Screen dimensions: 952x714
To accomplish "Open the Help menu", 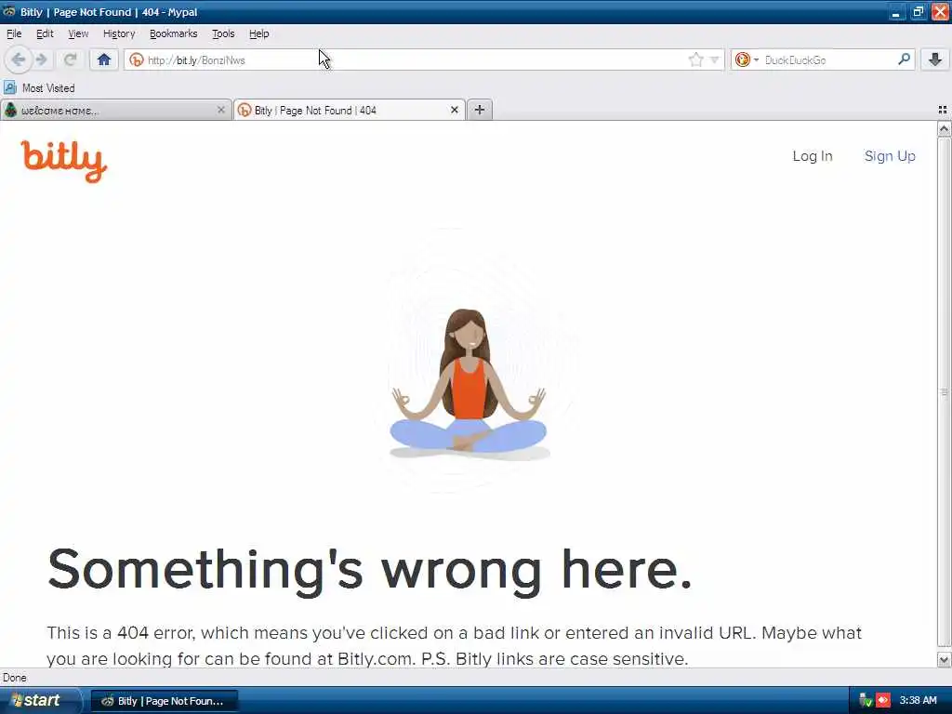I will 258,33.
